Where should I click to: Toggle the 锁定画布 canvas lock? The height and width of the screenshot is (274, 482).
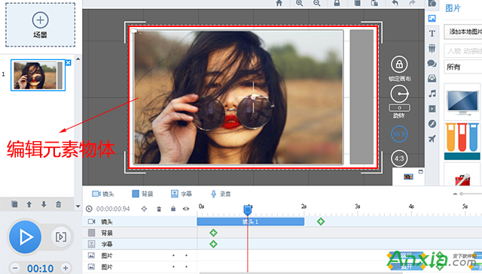click(x=399, y=65)
